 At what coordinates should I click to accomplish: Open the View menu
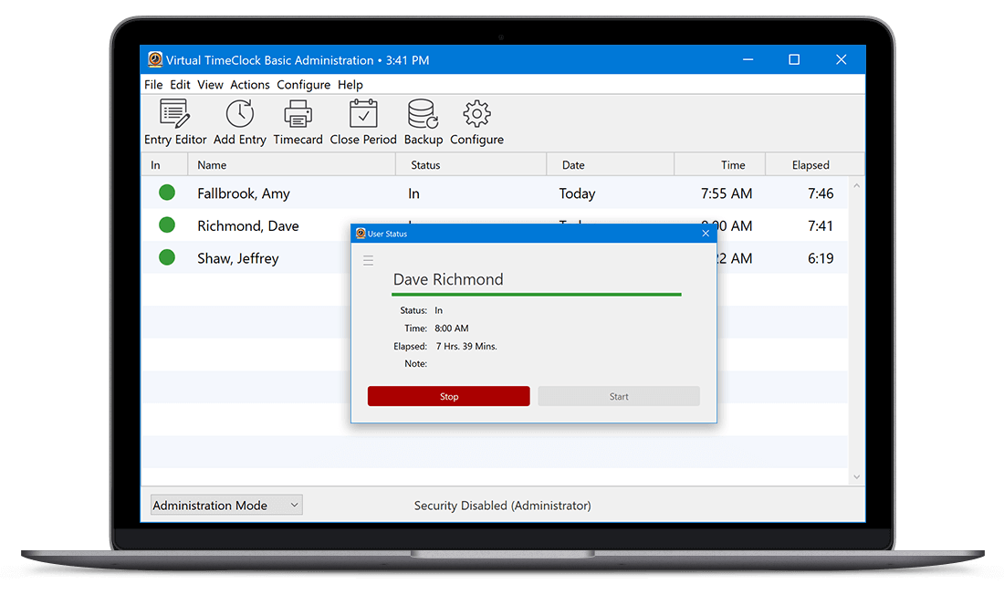tap(210, 85)
